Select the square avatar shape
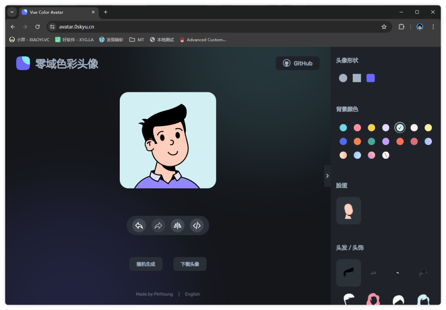Screen dimensions: 446x310 357,78
